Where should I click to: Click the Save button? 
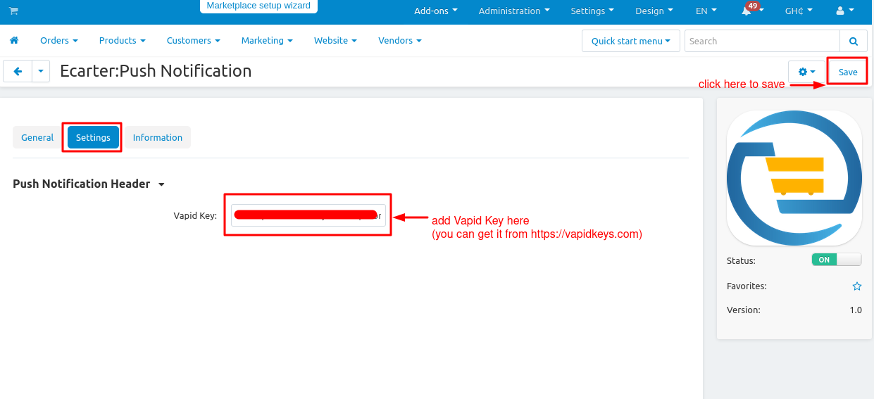click(x=847, y=72)
